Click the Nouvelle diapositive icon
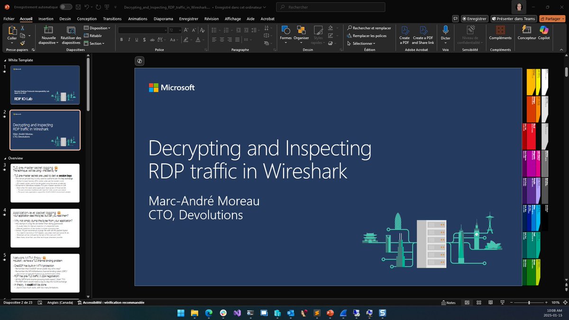 point(49,30)
